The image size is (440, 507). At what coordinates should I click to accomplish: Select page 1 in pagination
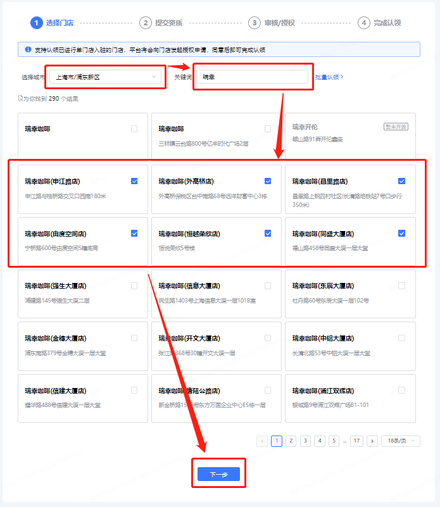click(x=277, y=441)
